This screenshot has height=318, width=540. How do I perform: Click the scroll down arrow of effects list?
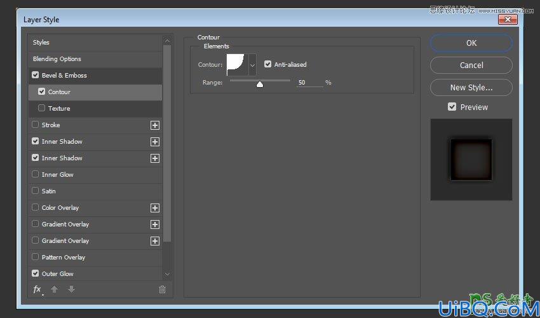(167, 274)
